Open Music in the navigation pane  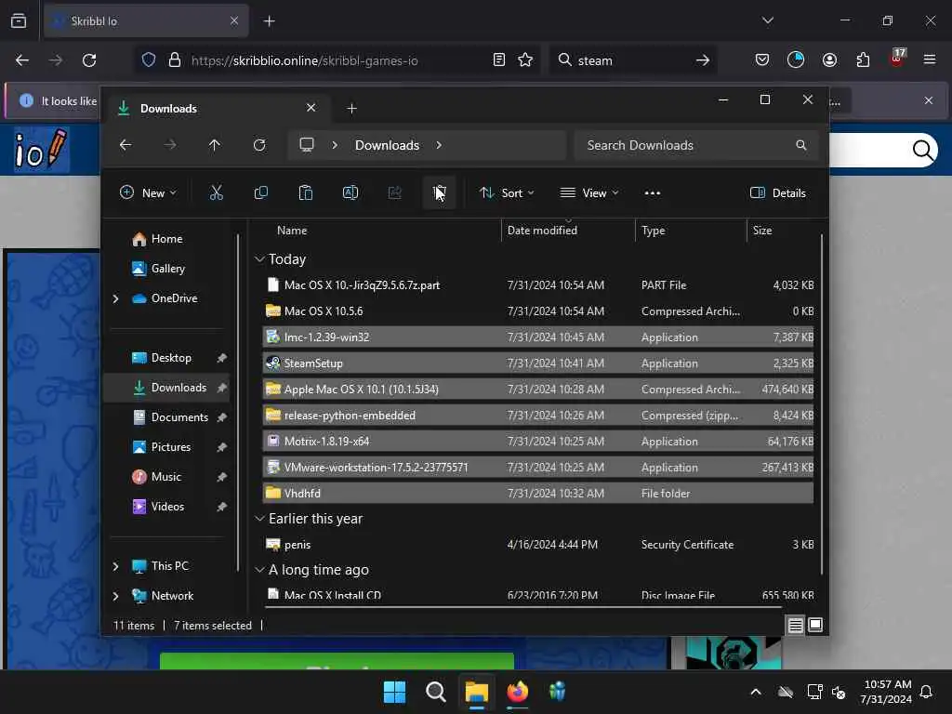tap(156, 477)
